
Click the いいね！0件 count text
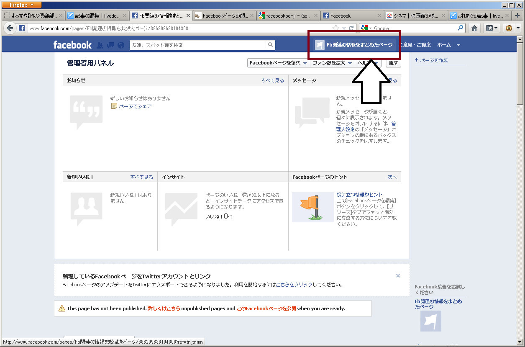(219, 216)
